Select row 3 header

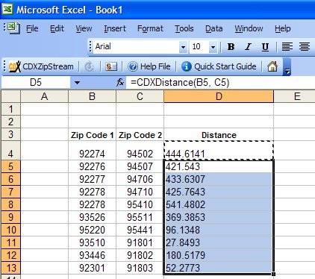pyautogui.click(x=10, y=134)
